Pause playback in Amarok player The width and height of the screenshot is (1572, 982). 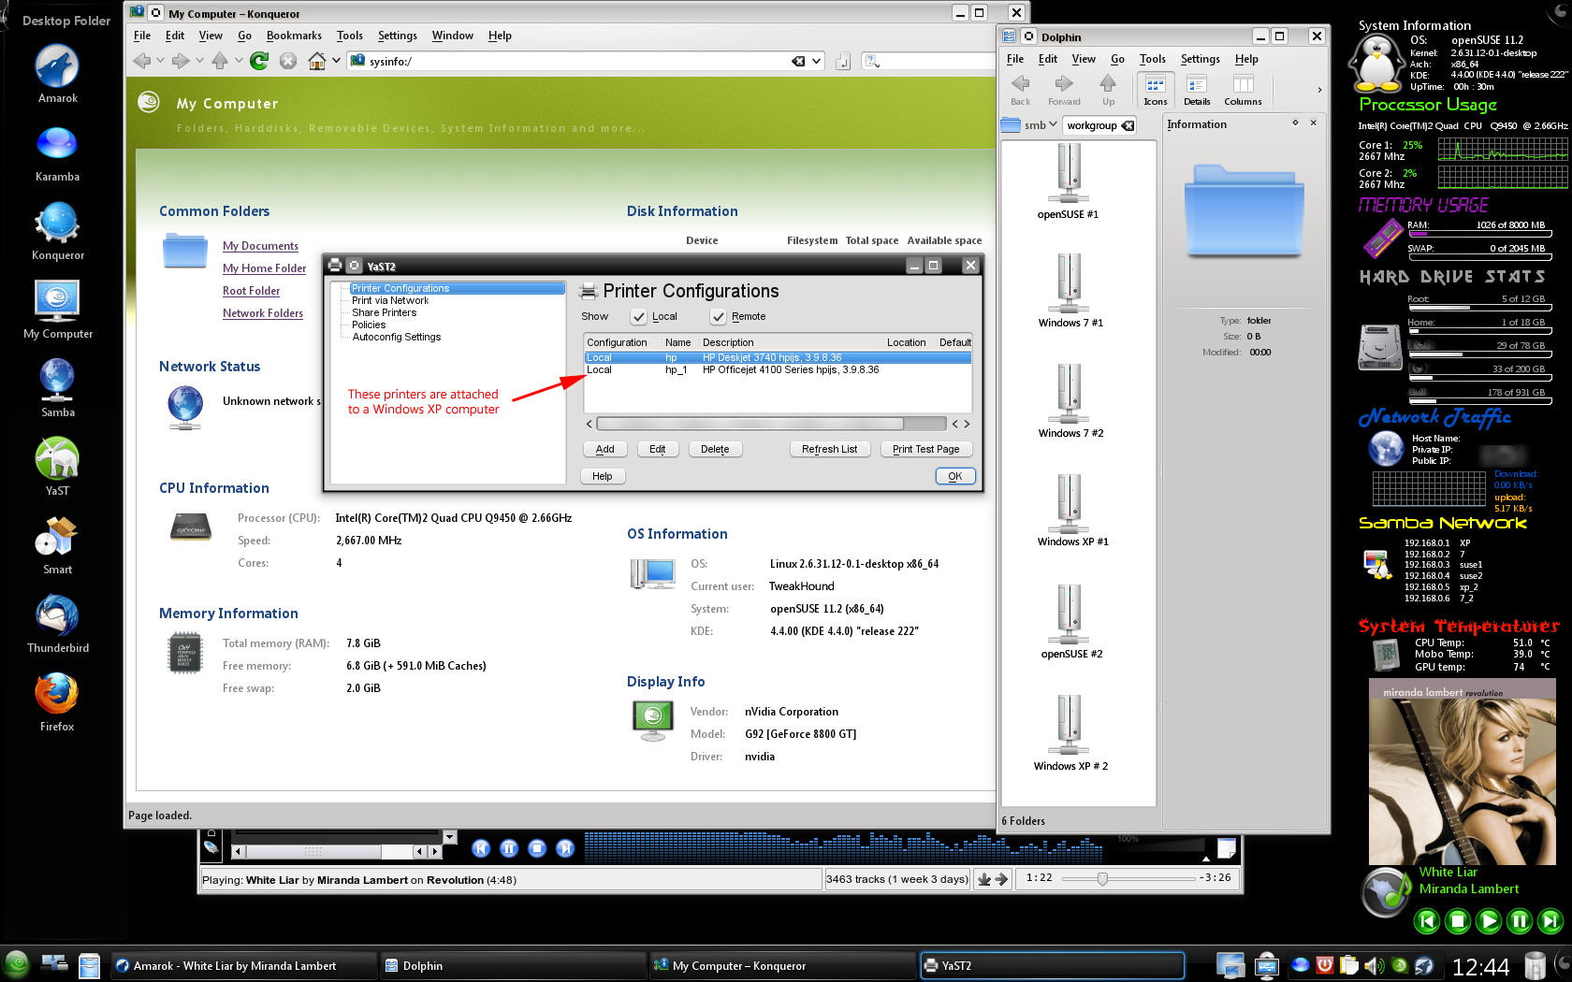coord(509,848)
